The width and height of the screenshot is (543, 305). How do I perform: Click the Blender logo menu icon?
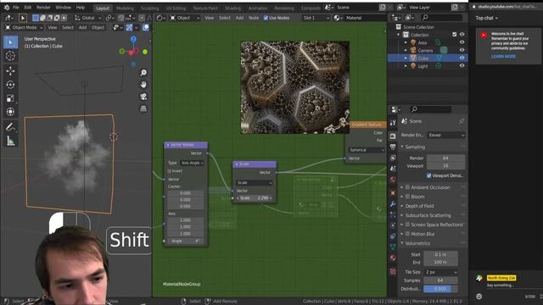click(x=7, y=8)
